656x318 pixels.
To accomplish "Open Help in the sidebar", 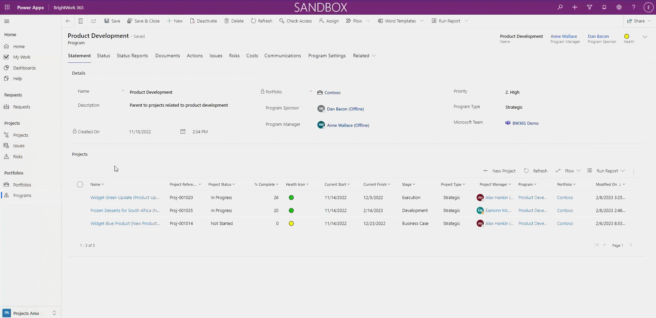I will (x=17, y=78).
